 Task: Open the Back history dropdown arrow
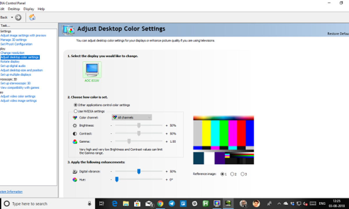pyautogui.click(x=12, y=17)
